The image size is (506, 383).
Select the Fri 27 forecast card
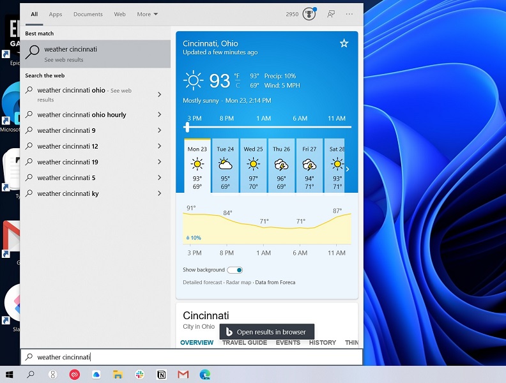point(309,166)
